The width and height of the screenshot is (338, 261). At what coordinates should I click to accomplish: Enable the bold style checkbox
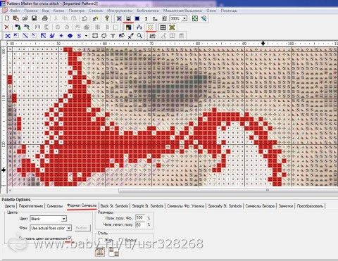(101, 240)
